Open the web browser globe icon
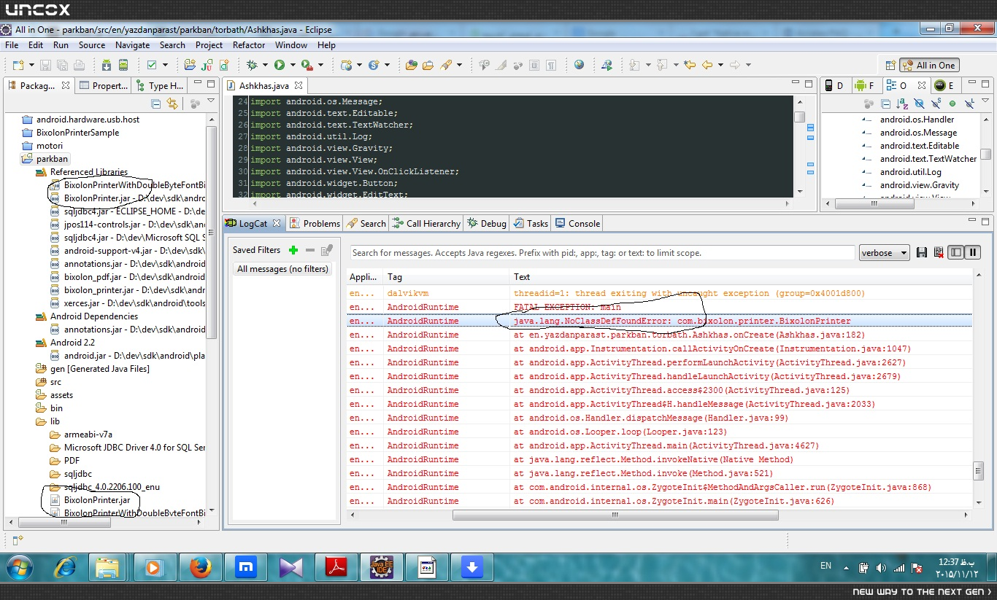This screenshot has width=997, height=600. [x=579, y=65]
